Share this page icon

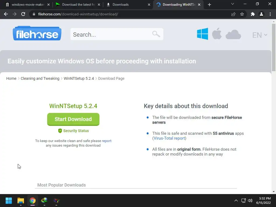(x=233, y=14)
